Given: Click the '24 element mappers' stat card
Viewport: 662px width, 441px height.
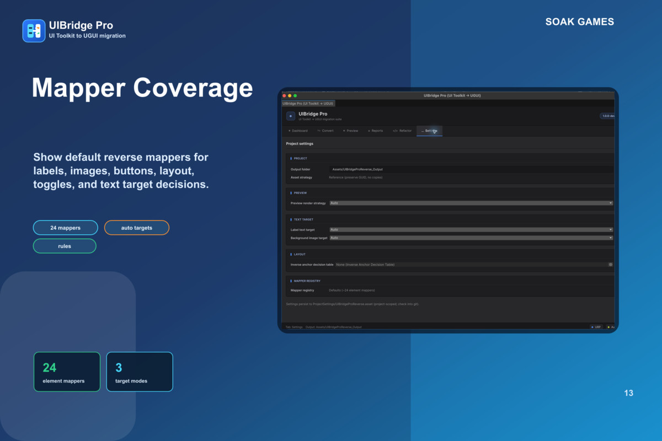Looking at the screenshot, I should tap(67, 372).
